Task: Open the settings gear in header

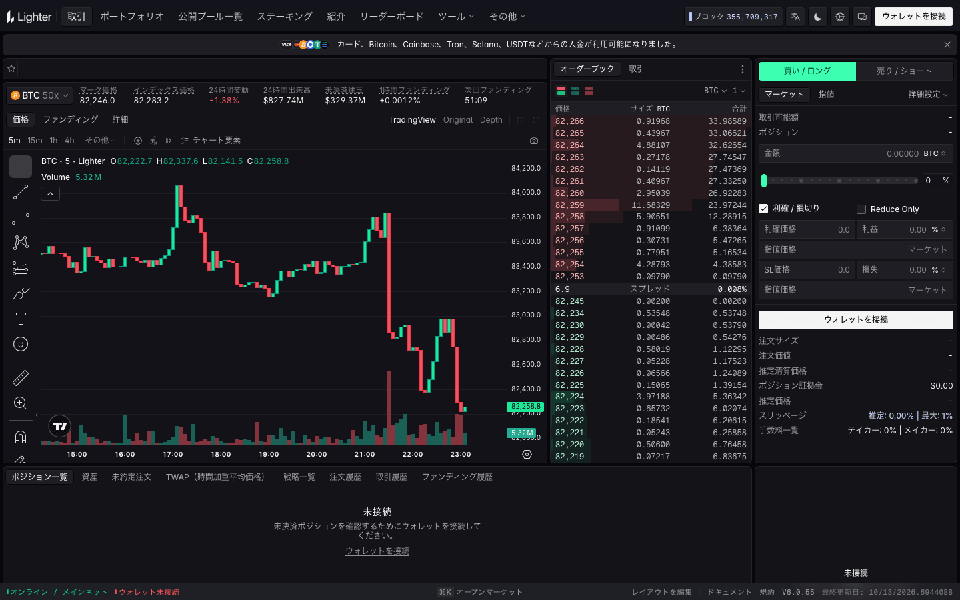Action: [840, 17]
